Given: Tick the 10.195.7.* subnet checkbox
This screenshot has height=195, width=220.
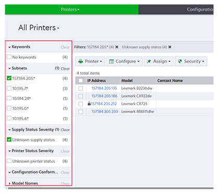Looking at the screenshot, I should pyautogui.click(x=9, y=88).
